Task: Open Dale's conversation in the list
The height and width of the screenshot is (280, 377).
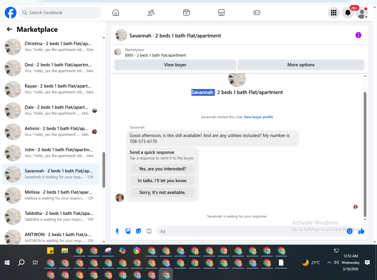Action: point(51,111)
